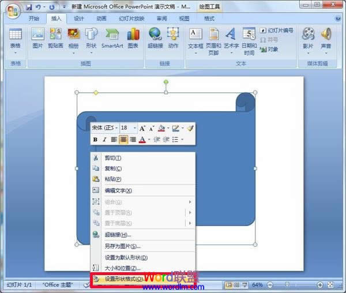Click the green rotation handle above the shape

pyautogui.click(x=166, y=82)
